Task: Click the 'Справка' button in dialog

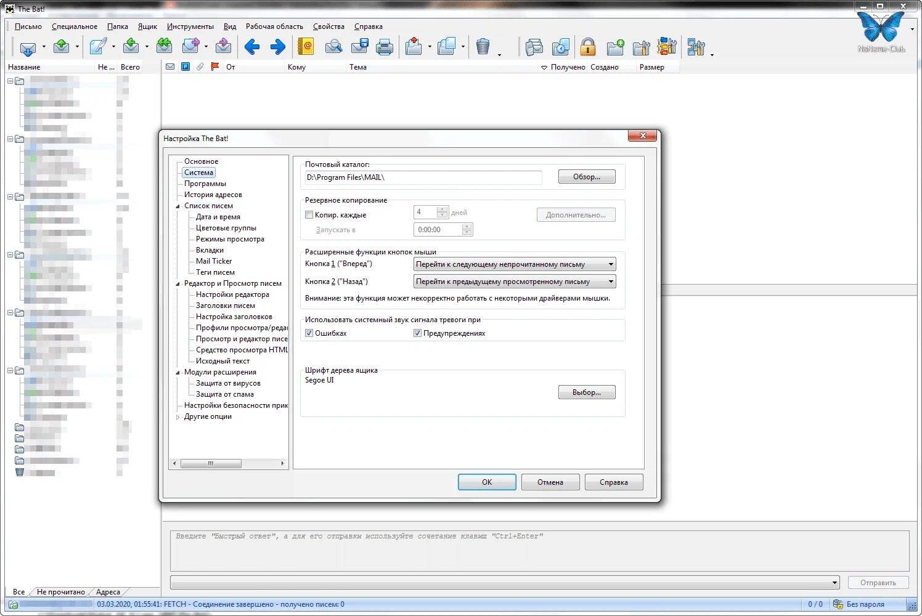Action: click(614, 482)
